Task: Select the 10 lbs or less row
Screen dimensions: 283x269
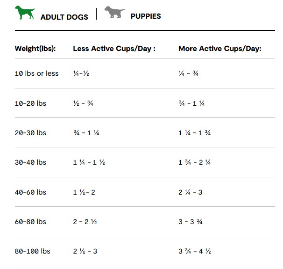Action: click(x=37, y=73)
